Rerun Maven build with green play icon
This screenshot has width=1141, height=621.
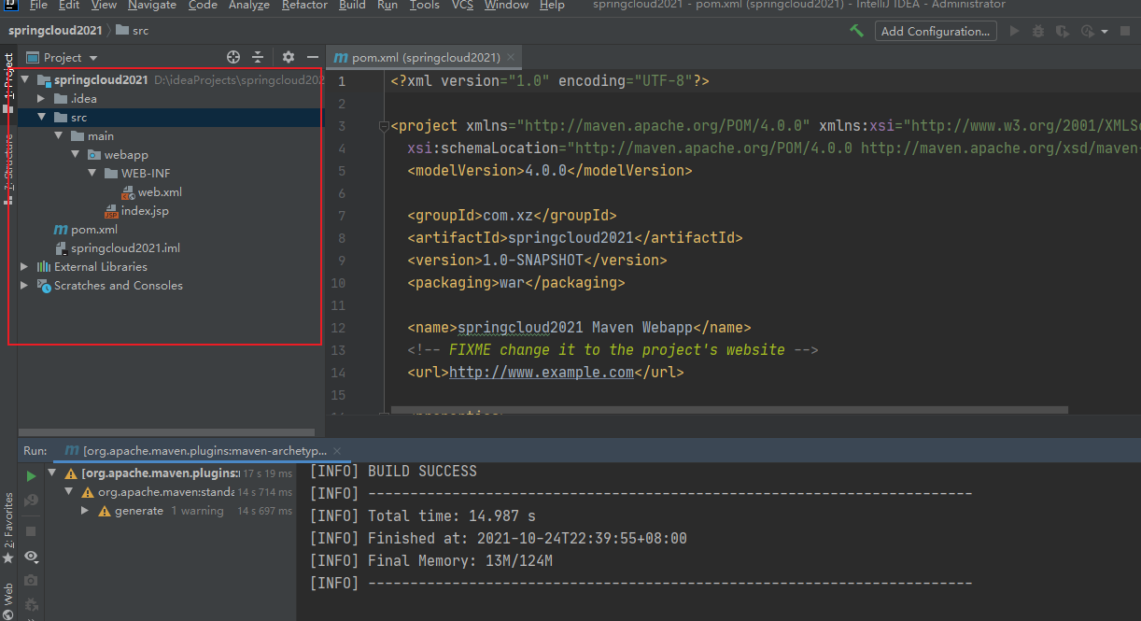point(31,475)
